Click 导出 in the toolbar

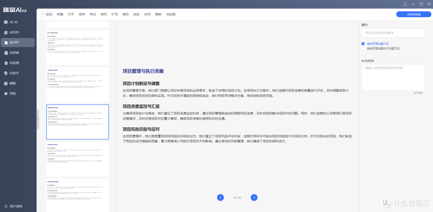pyautogui.click(x=93, y=14)
